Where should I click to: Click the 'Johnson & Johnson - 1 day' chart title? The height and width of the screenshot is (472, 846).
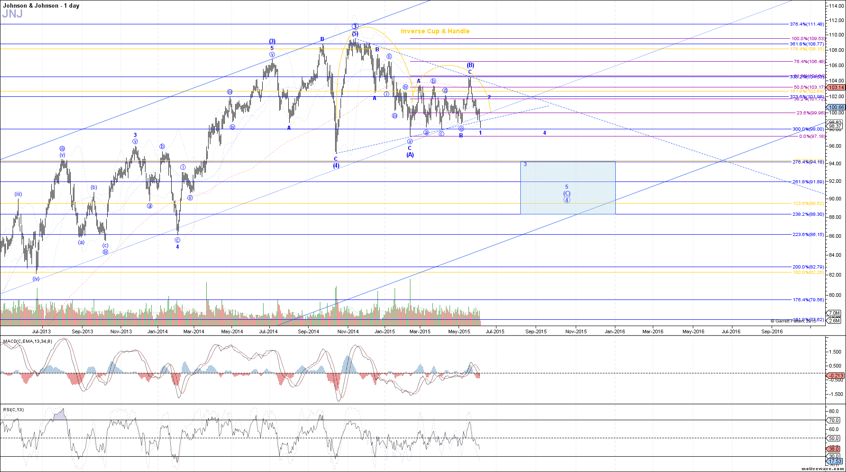coord(41,5)
